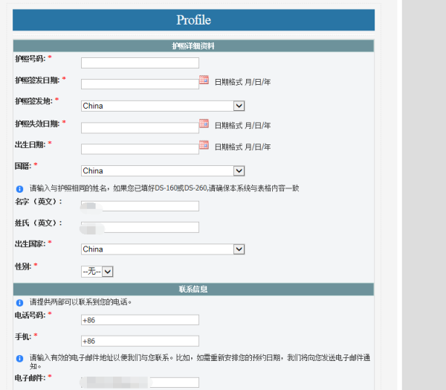Click info icon beside the two phone numbers note

[19, 303]
